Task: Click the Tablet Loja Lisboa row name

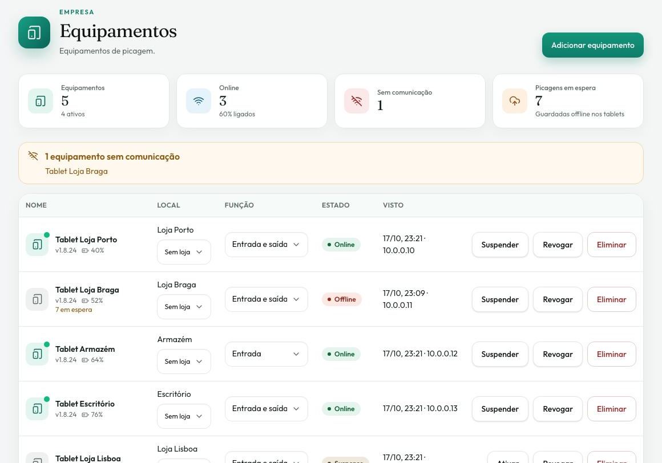Action: pyautogui.click(x=88, y=458)
